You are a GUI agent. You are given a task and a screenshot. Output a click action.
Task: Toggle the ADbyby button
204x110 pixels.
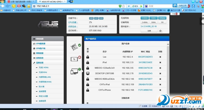click(162, 18)
